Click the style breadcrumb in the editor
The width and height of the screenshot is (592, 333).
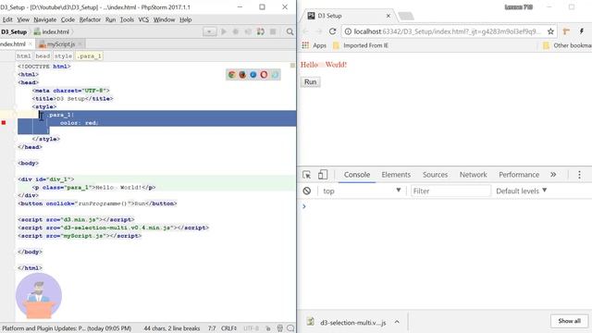[63, 55]
